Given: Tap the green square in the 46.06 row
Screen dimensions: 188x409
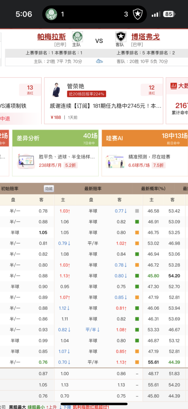Looking at the screenshot, I should [x=137, y=308].
